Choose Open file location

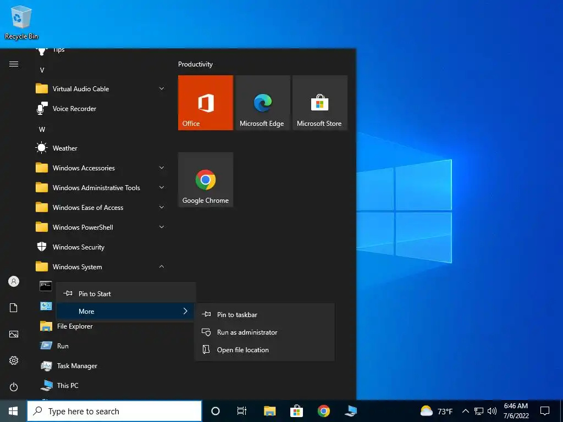[264, 350]
